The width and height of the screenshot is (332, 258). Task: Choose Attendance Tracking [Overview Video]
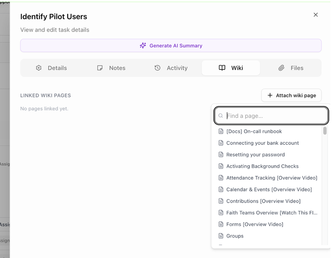pyautogui.click(x=268, y=178)
